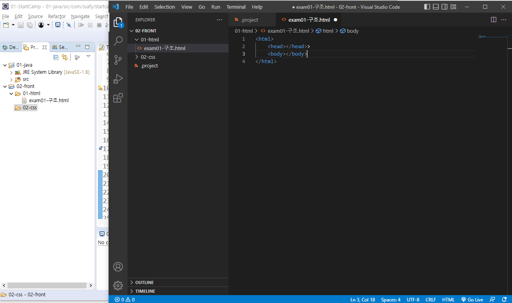The image size is (512, 303).
Task: Open Eclipse New wizard toolbar icon
Action: coord(6,25)
